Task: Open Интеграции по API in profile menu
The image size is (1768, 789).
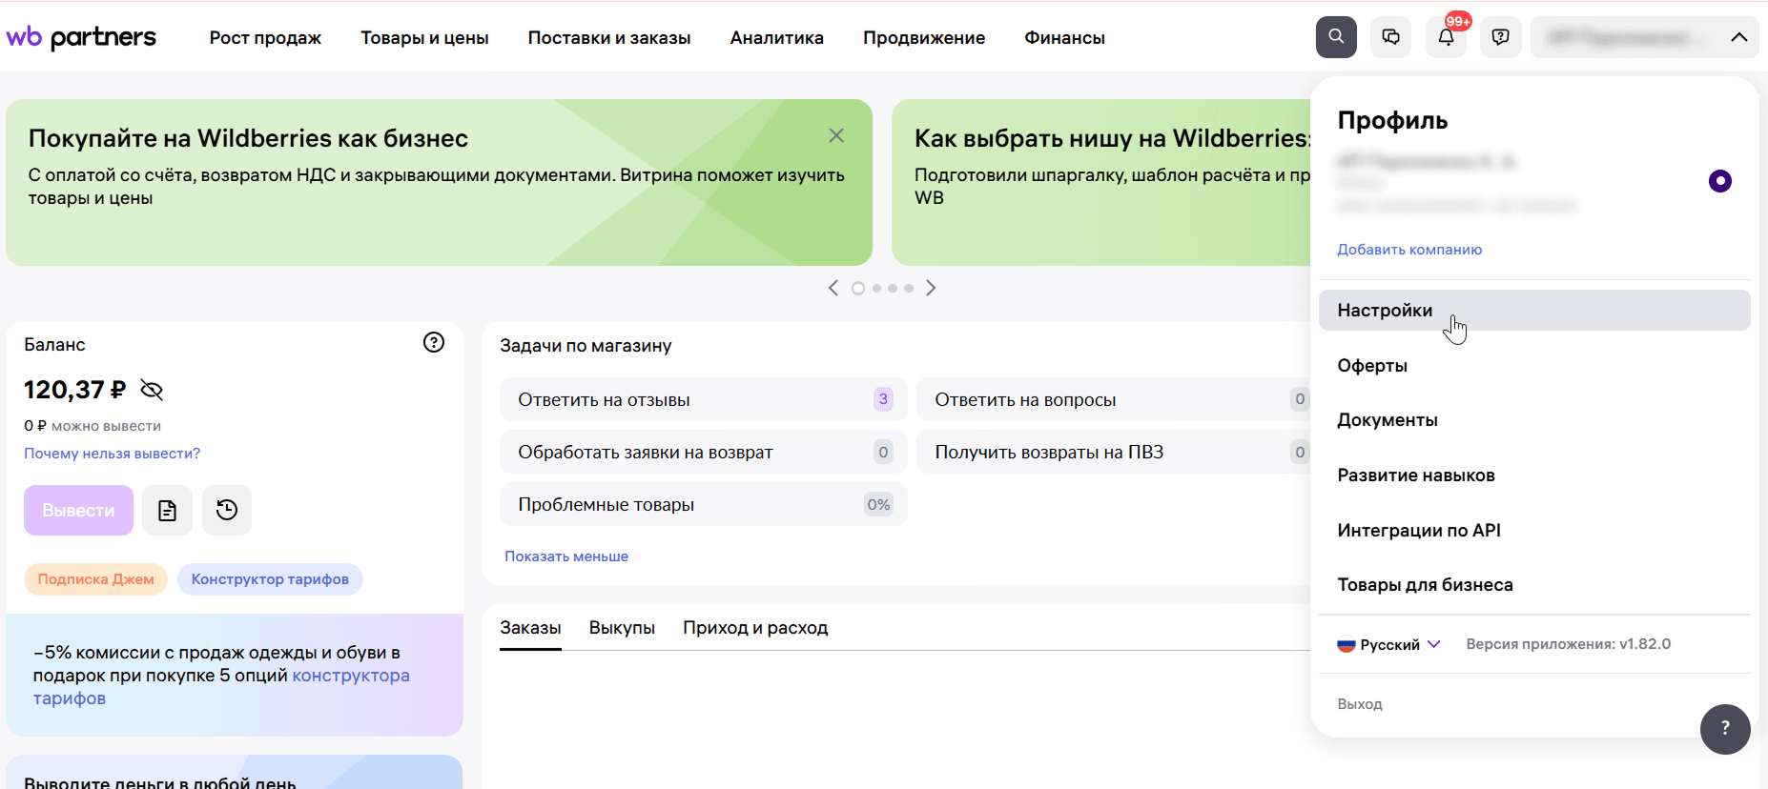Action: coord(1534,531)
